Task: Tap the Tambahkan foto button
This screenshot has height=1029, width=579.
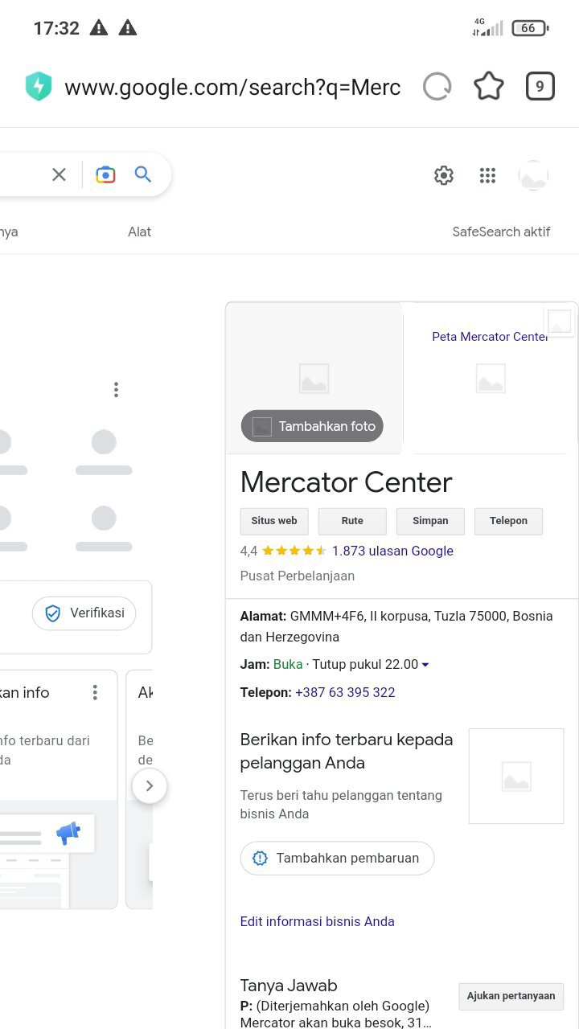Action: (x=312, y=426)
